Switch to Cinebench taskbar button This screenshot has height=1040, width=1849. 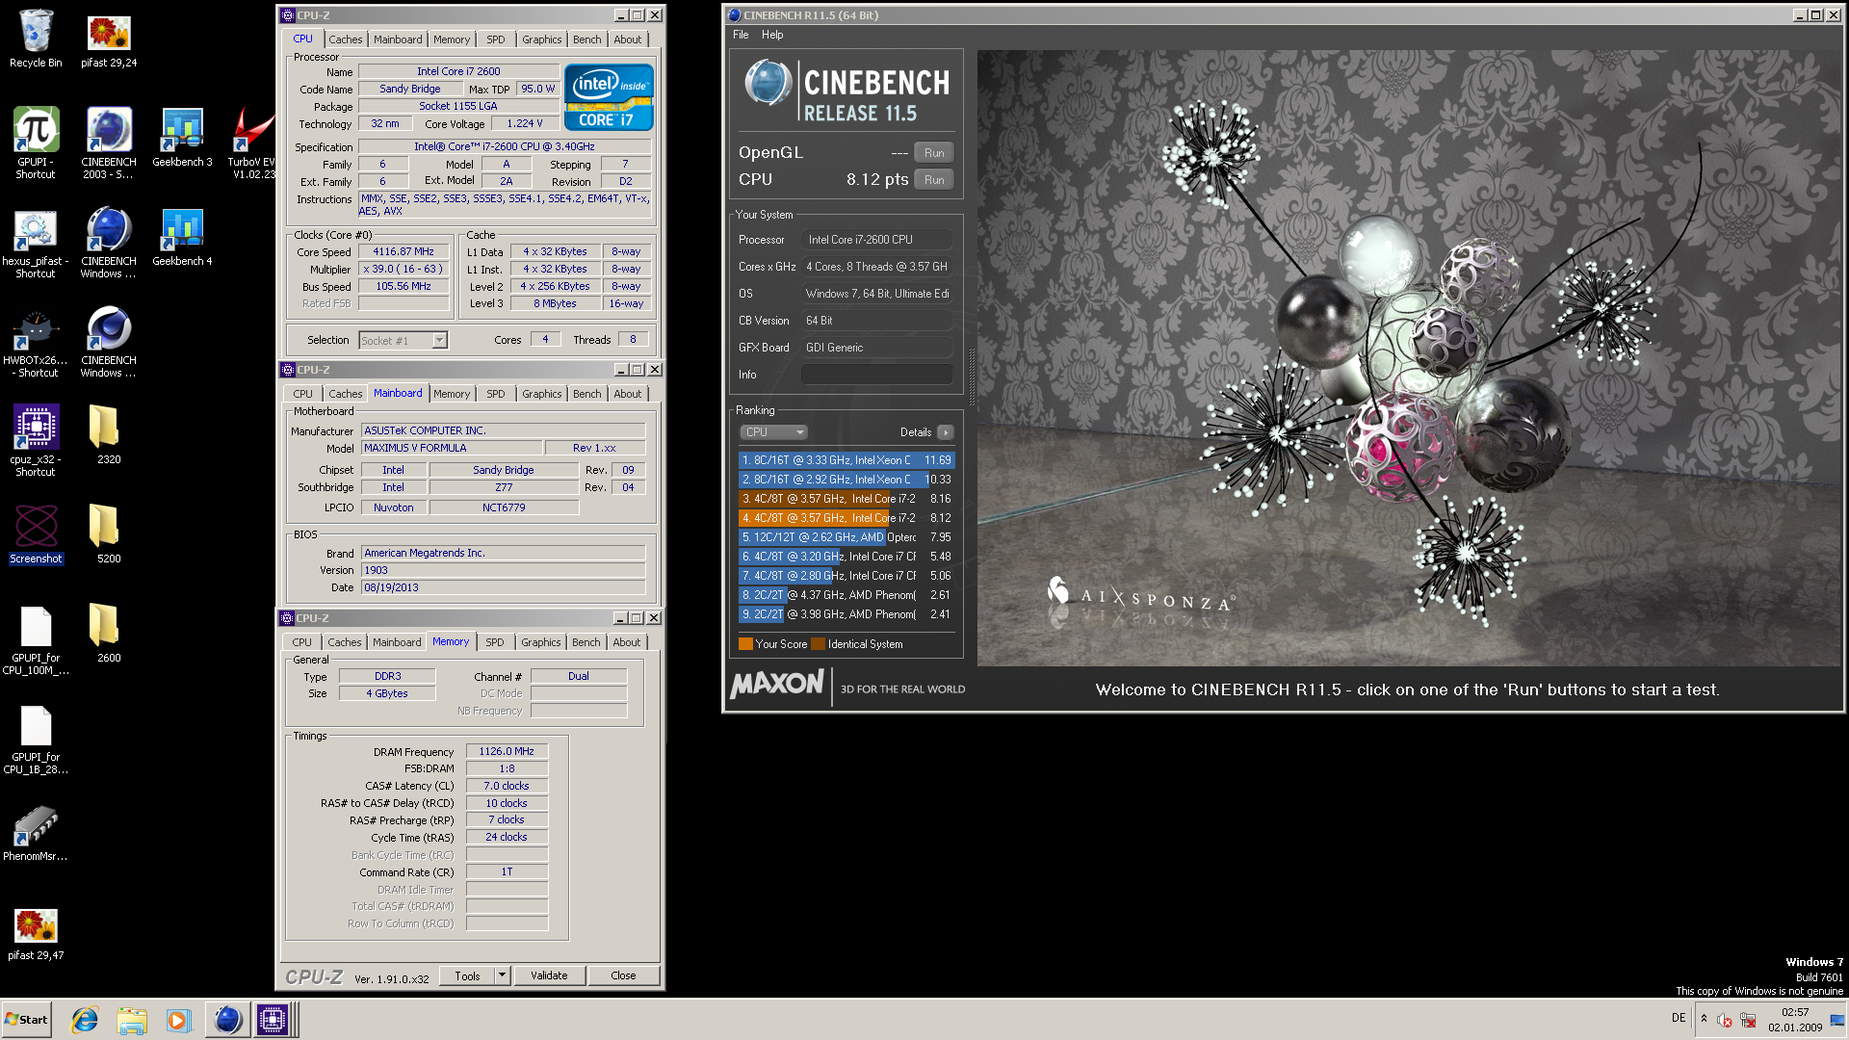[227, 1020]
